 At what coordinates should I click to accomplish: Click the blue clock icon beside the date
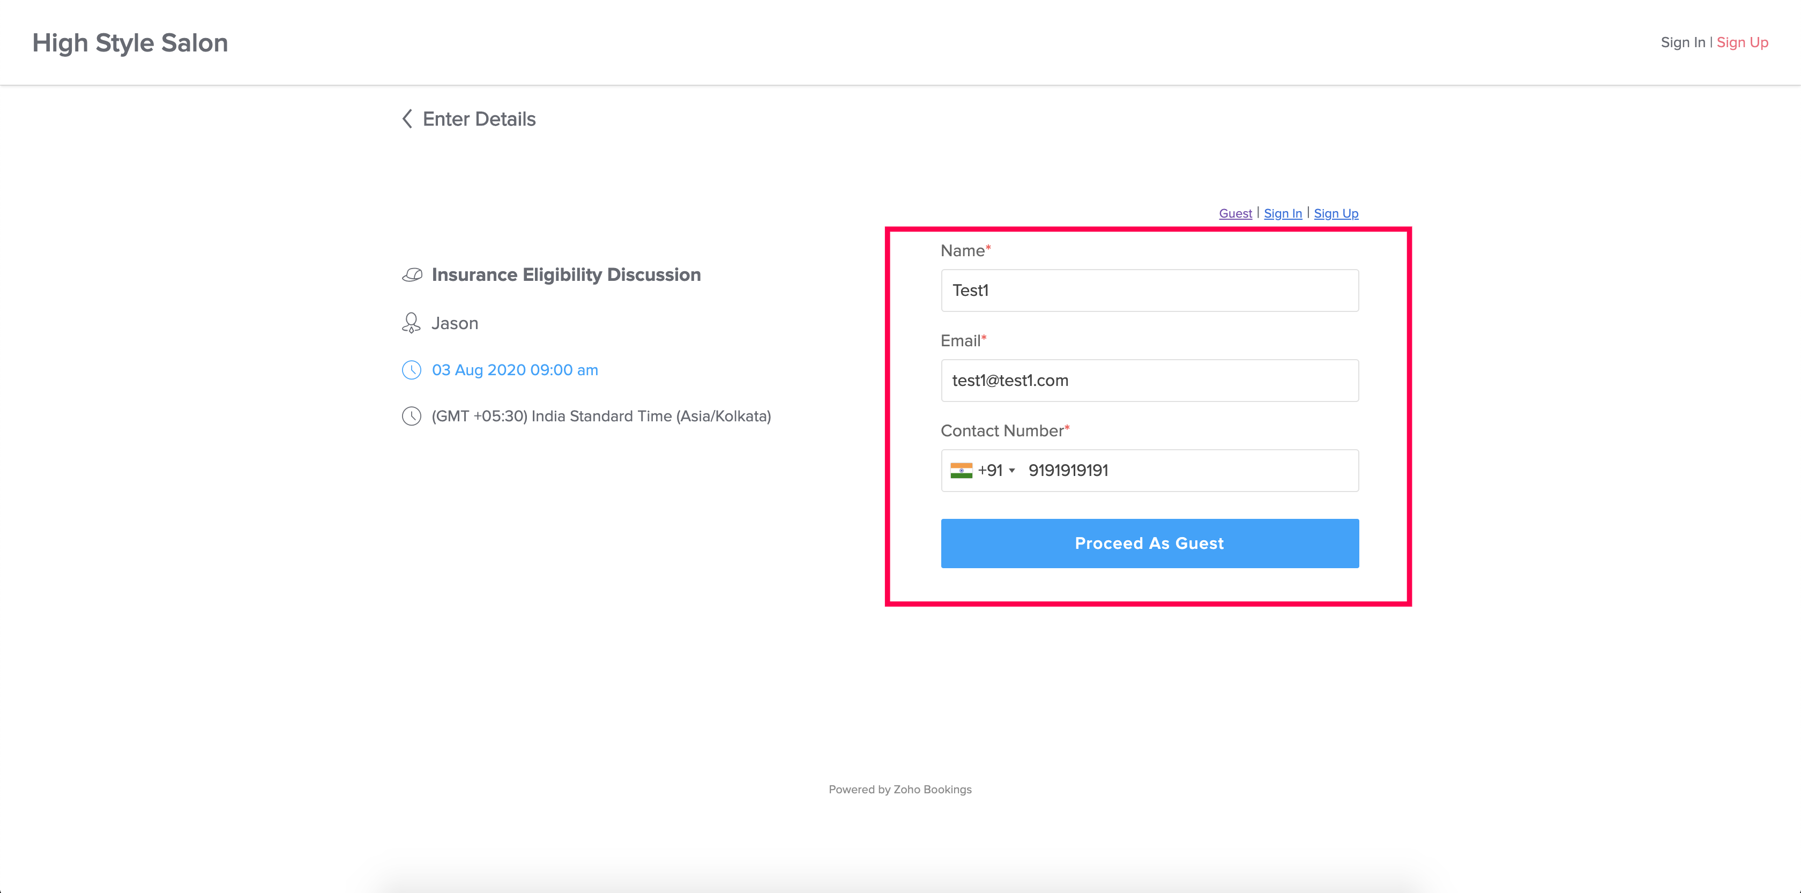(411, 370)
